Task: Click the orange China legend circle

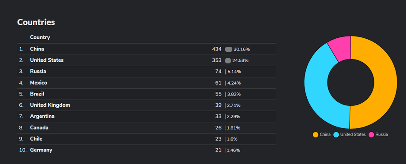Action: [315, 135]
